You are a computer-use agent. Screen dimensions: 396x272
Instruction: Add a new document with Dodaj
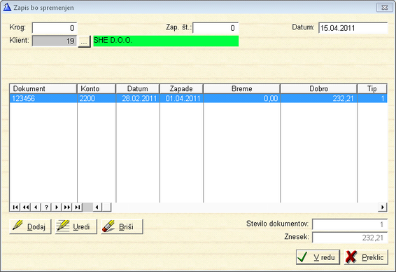click(30, 226)
